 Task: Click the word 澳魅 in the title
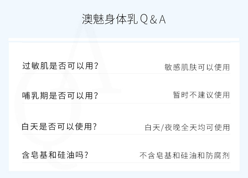(x=93, y=19)
